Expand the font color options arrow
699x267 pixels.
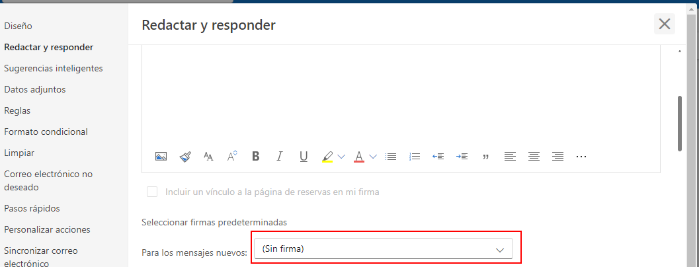pyautogui.click(x=373, y=157)
